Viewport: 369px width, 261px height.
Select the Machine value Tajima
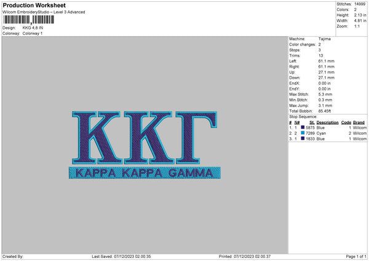click(325, 39)
